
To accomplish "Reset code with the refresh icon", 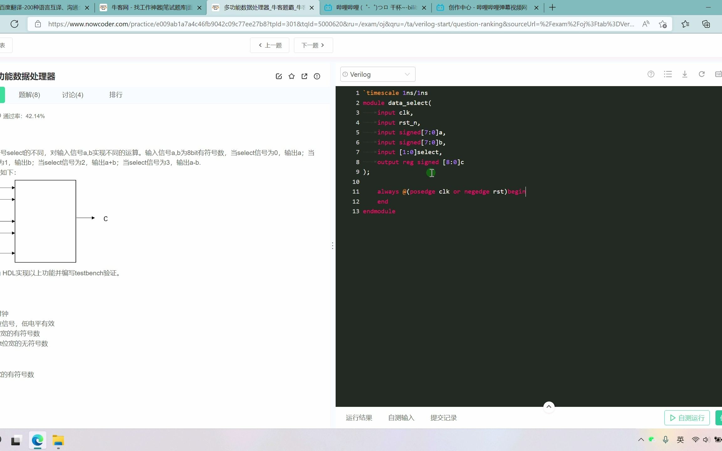I will pos(702,74).
